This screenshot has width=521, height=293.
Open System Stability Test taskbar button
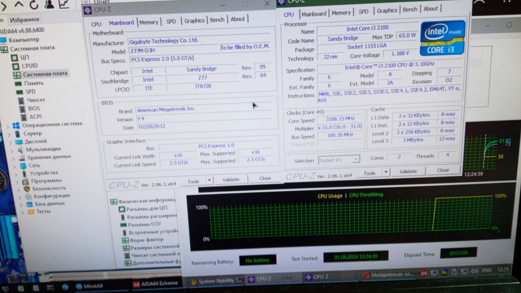[217, 281]
